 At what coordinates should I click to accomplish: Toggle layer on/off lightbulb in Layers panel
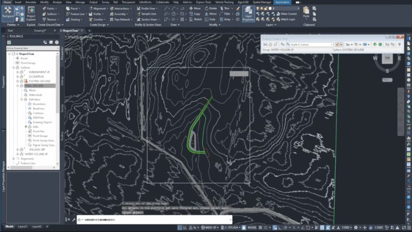[x=258, y=8]
